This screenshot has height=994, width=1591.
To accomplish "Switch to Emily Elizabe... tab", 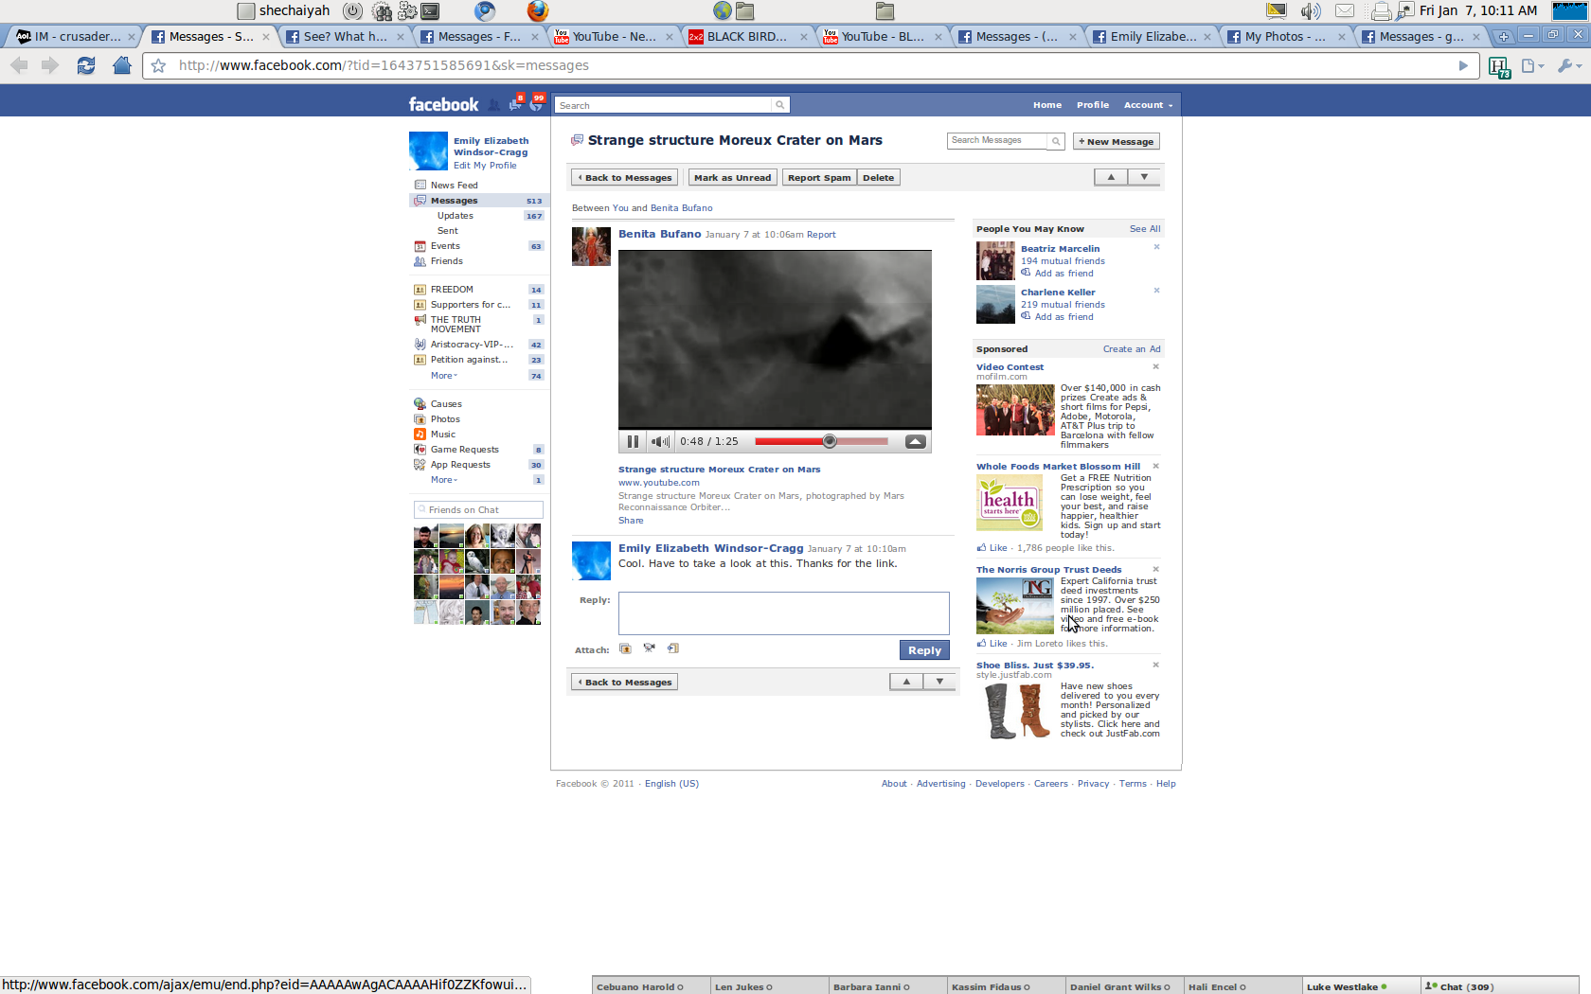I will coord(1152,37).
